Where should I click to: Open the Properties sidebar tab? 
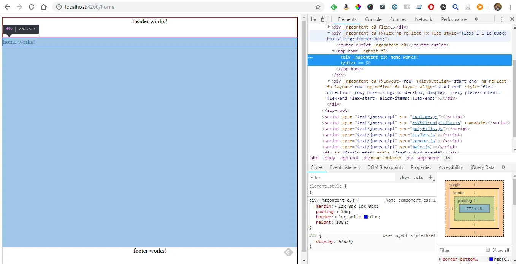click(x=421, y=167)
